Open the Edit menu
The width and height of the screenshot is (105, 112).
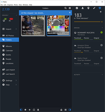tap(5, 5)
